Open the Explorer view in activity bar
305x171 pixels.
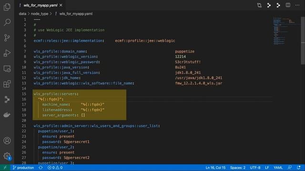(x=7, y=7)
